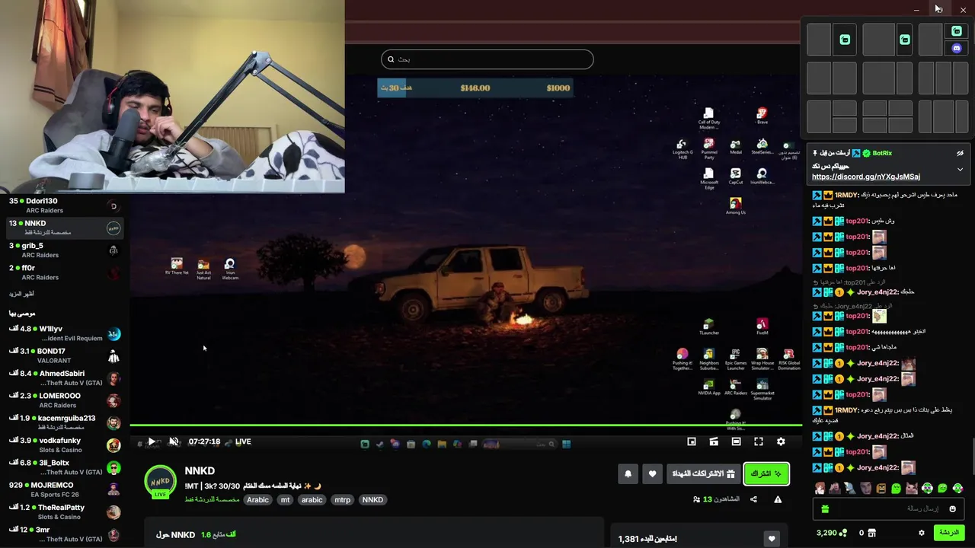Viewport: 975px width, 548px height.
Task: Open ff0r channel in sidebar
Action: click(x=64, y=272)
